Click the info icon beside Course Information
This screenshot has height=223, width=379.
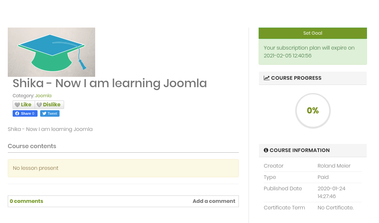(x=266, y=150)
